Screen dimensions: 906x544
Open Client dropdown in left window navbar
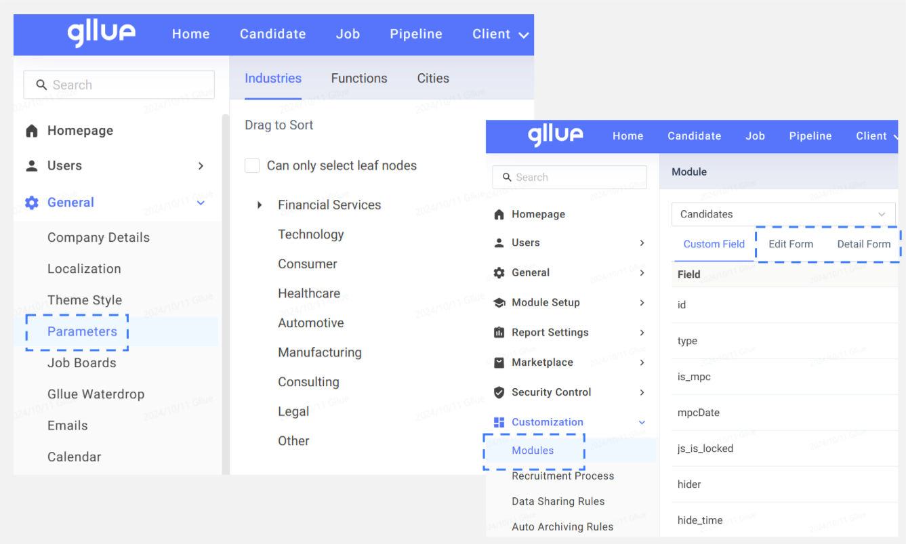tap(500, 34)
